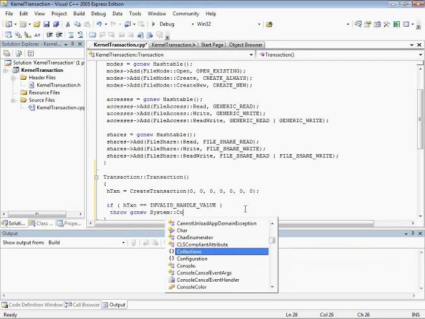Click the Start Page green arrow icon
Viewport: 425px width, 319px height.
point(396,24)
